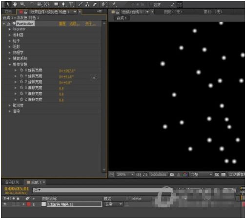The height and width of the screenshot is (219, 246).
Task: Toggle the 对齐 snapping checkbox
Action: click(151, 5)
